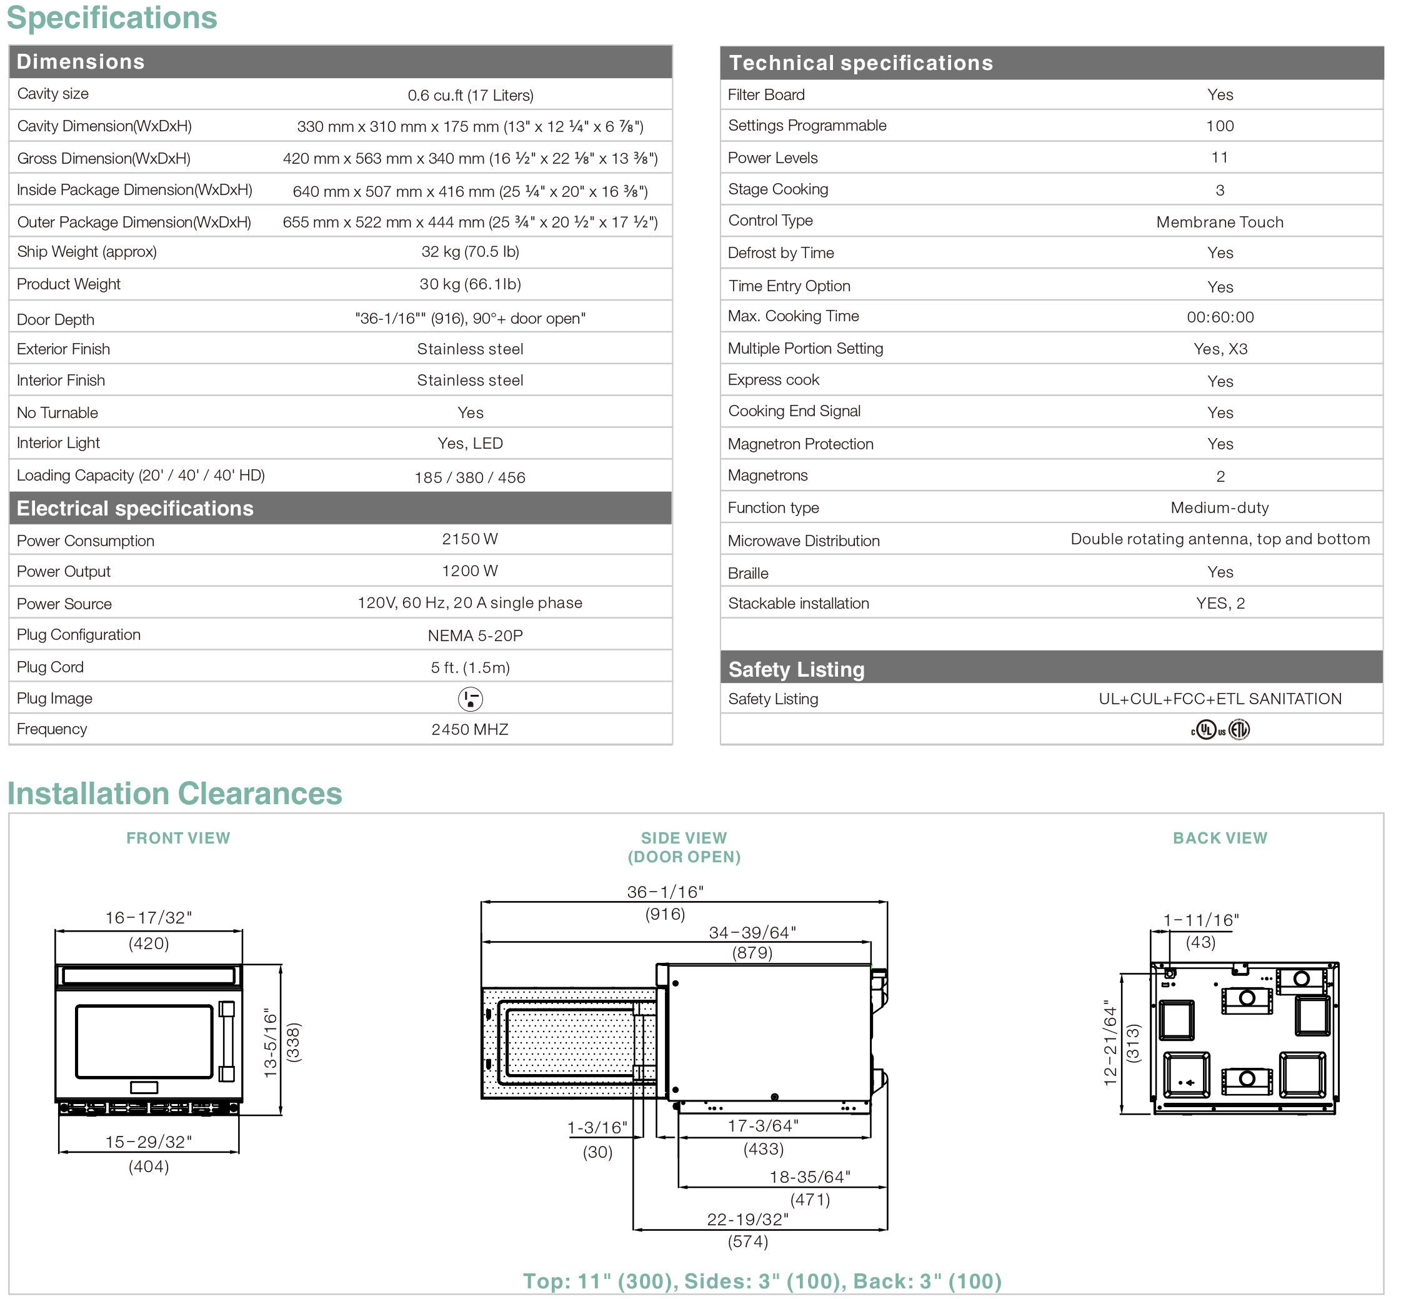Click the Microwave Distribution row label
The image size is (1406, 1299).
pyautogui.click(x=804, y=540)
